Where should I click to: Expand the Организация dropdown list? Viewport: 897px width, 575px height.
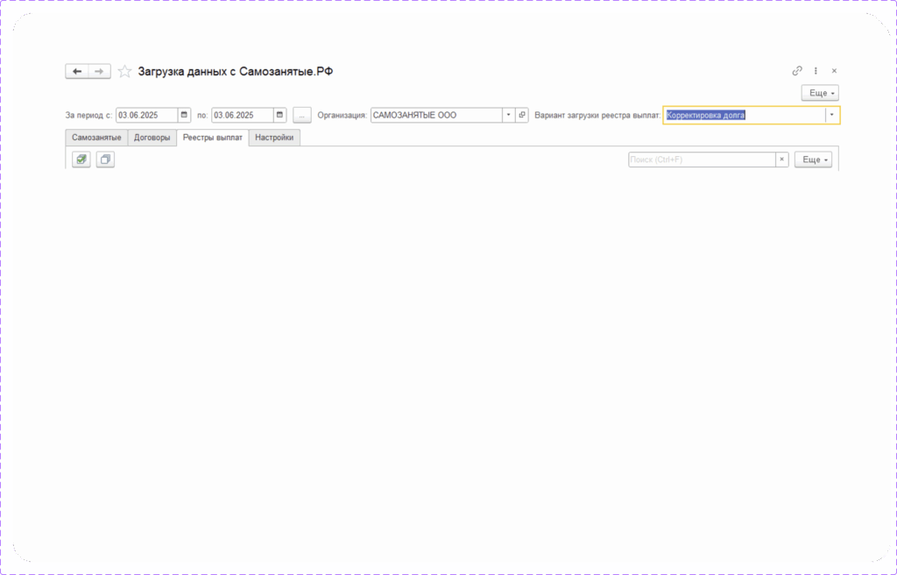pos(508,115)
